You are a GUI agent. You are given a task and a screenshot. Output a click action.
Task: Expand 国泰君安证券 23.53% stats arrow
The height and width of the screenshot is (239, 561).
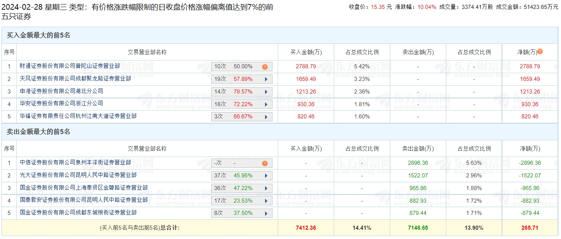[x=266, y=201]
